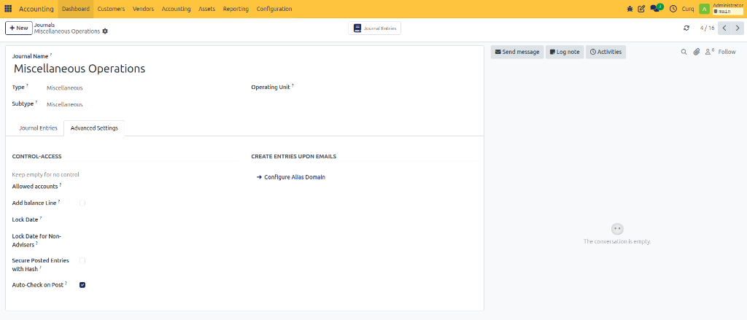Go to the previous record arrow
The image size is (747, 320).
[724, 28]
